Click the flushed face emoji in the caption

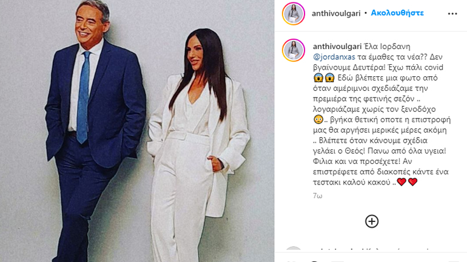tap(318, 120)
